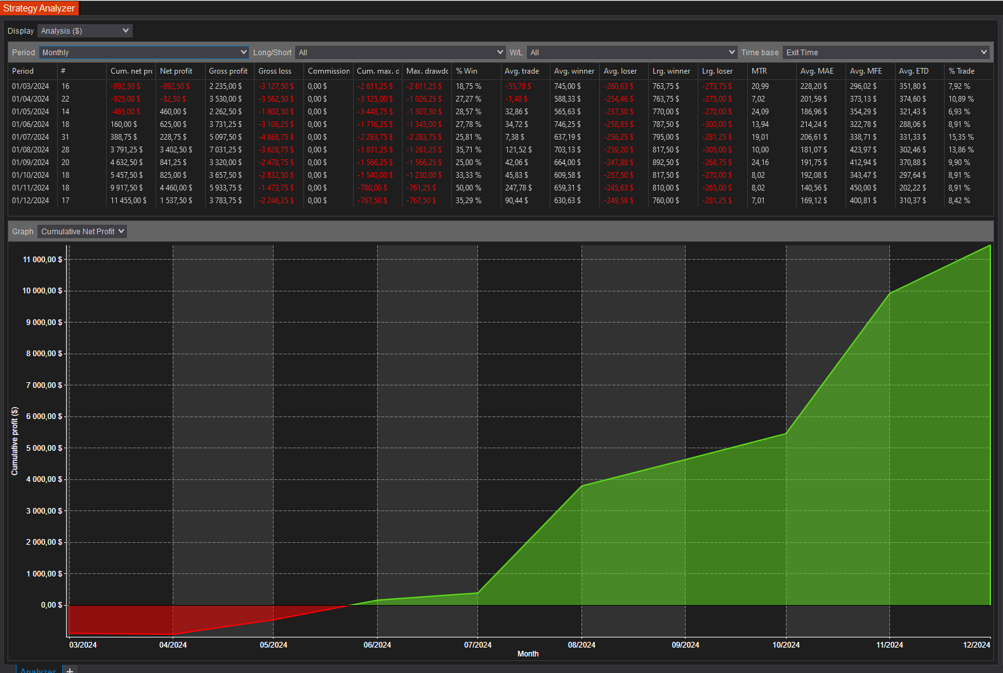Open the W/L filter dropdown
Viewport: 1003px width, 673px height.
(632, 53)
